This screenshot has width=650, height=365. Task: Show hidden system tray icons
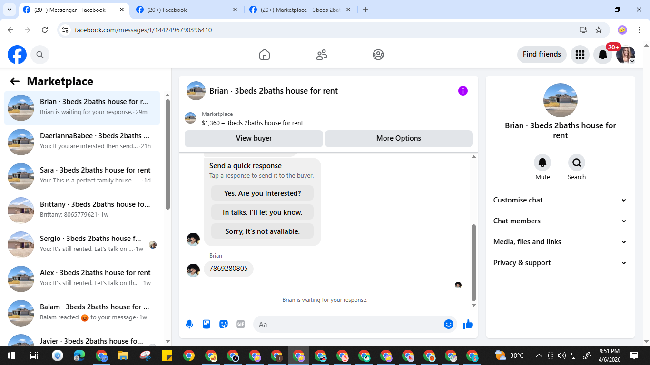pyautogui.click(x=539, y=355)
